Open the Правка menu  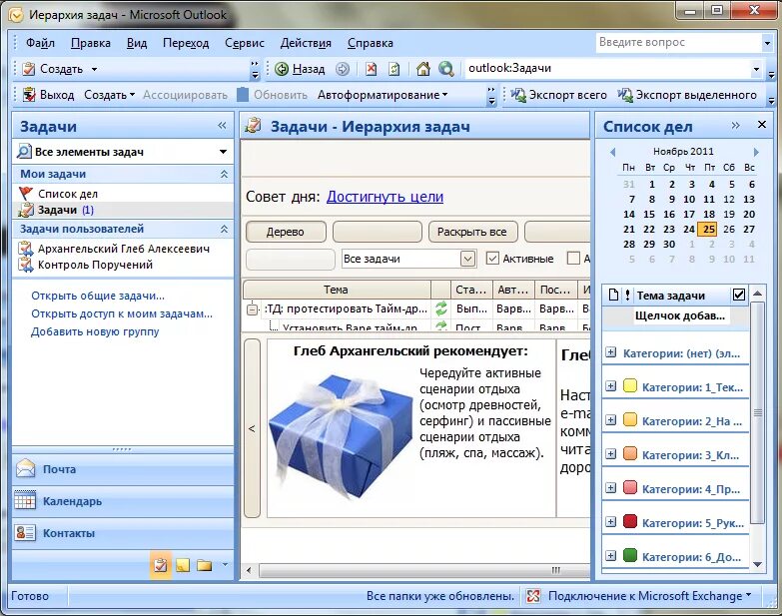pyautogui.click(x=91, y=43)
